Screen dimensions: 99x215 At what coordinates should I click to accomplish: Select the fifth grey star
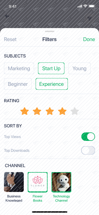75,111
